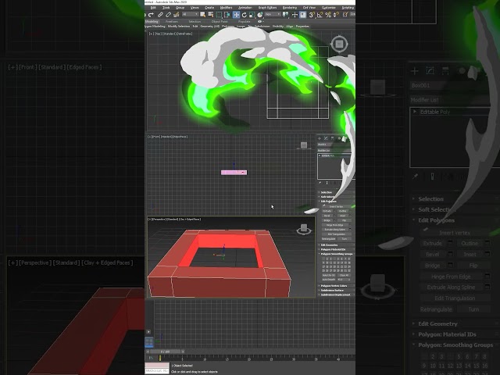Click the Clear All smoothing groups button
Viewport: 500px width, 375px height.
[345, 275]
